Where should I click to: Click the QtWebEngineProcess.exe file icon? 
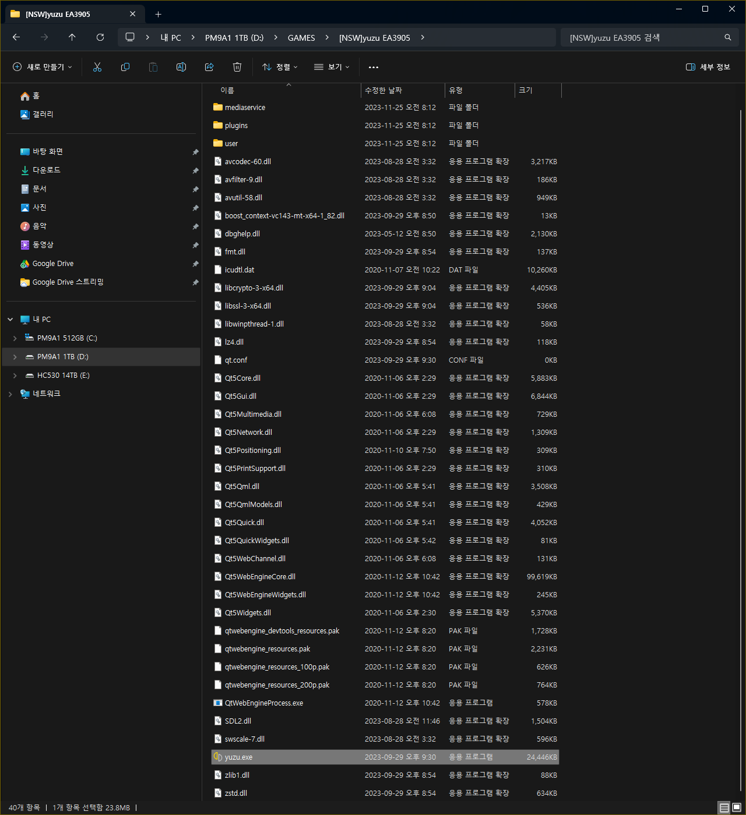218,703
